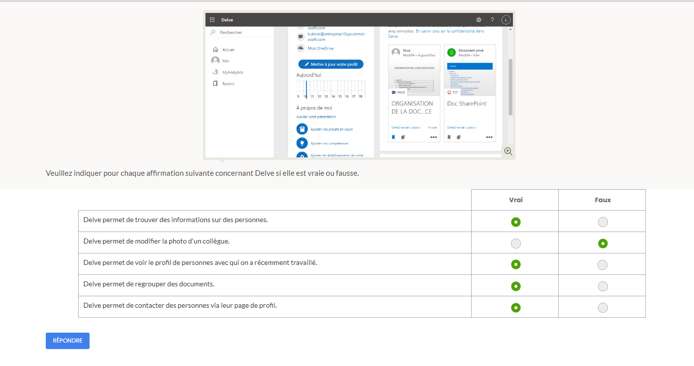Click the green lock icon of Document privé
Image resolution: width=694 pixels, height=366 pixels.
[x=451, y=52]
